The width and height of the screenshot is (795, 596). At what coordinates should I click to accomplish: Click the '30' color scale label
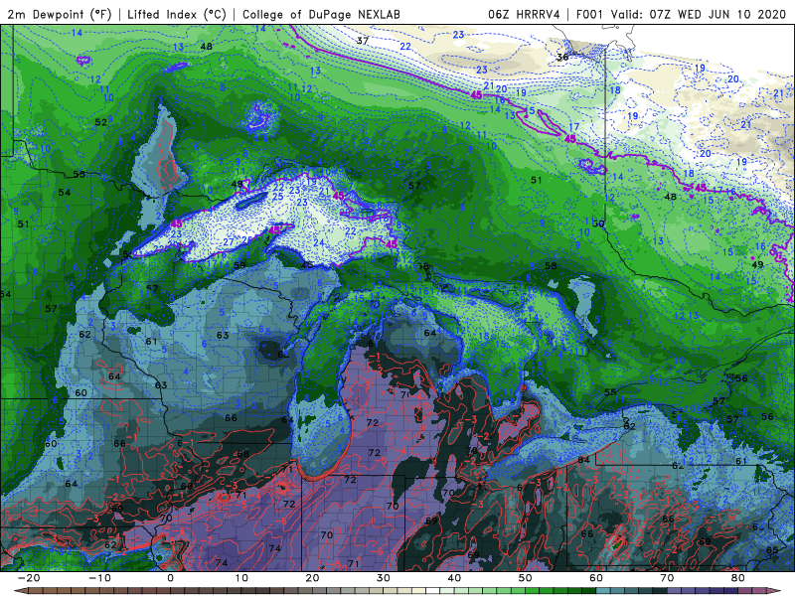384,578
